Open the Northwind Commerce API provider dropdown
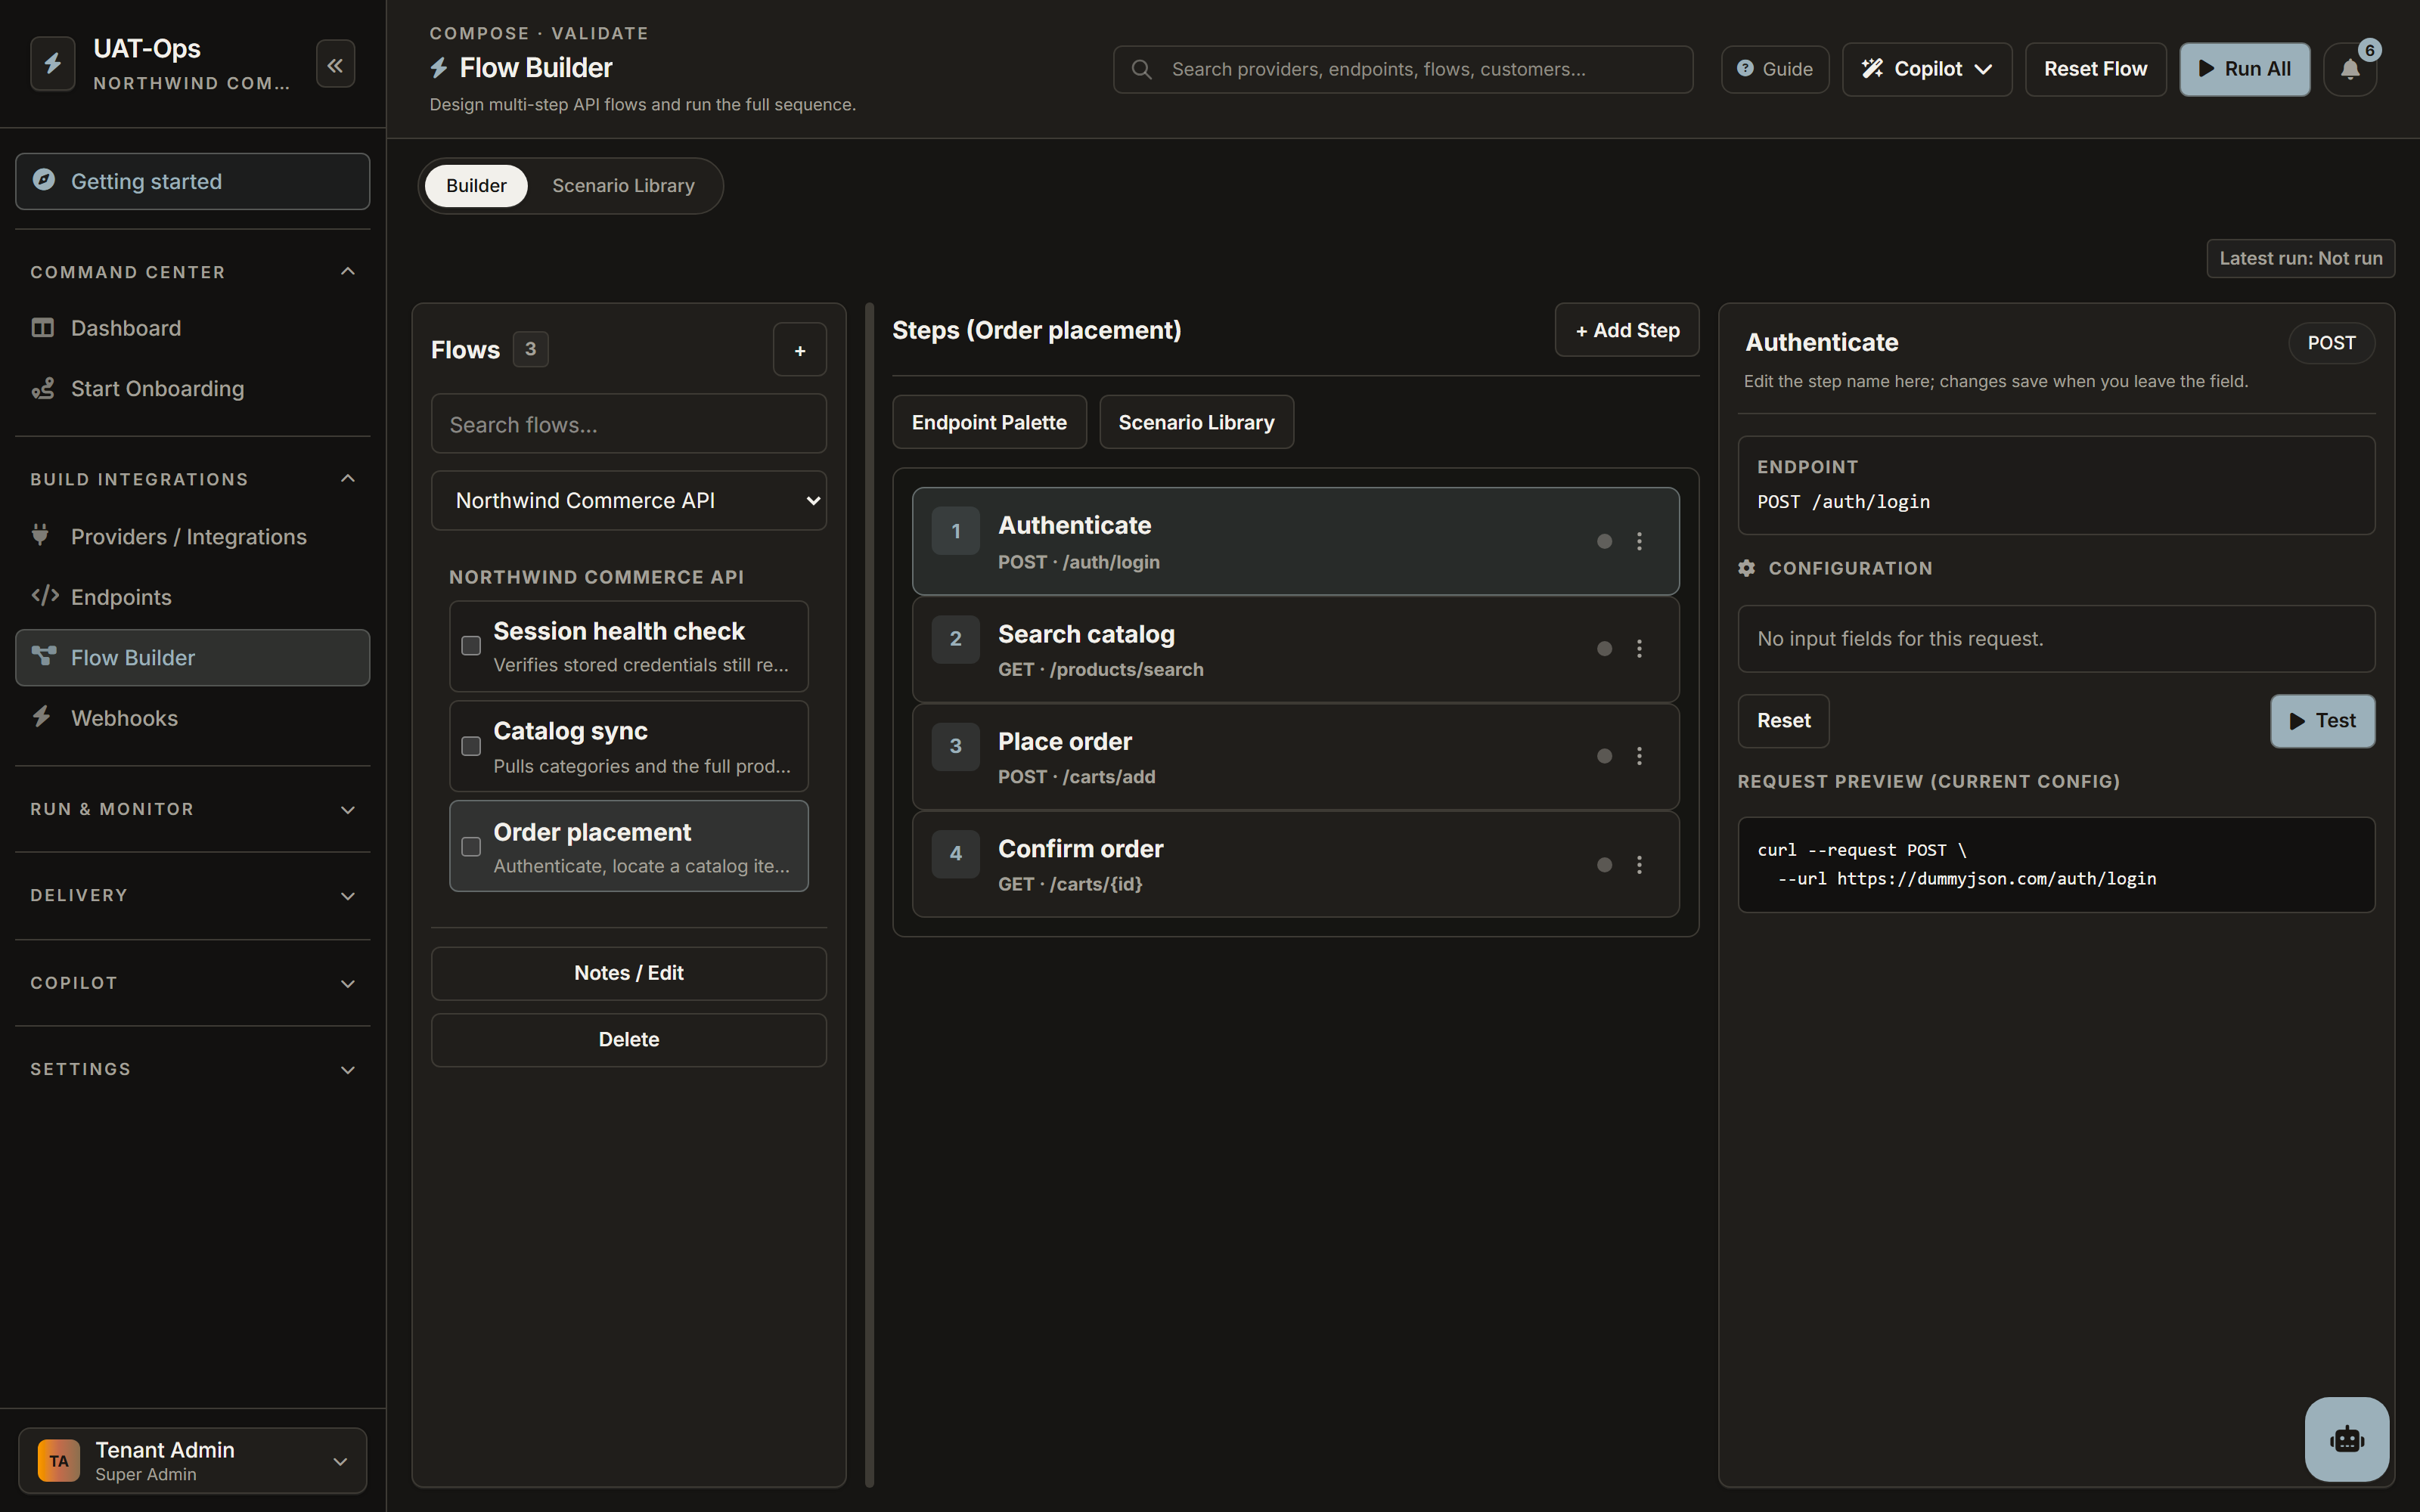2420x1512 pixels. coord(629,500)
